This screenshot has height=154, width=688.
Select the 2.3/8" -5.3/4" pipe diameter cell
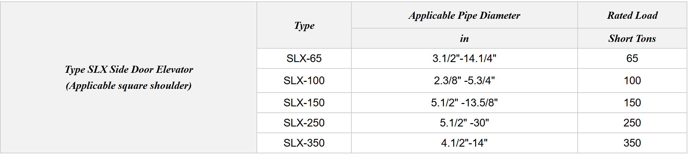pos(464,81)
